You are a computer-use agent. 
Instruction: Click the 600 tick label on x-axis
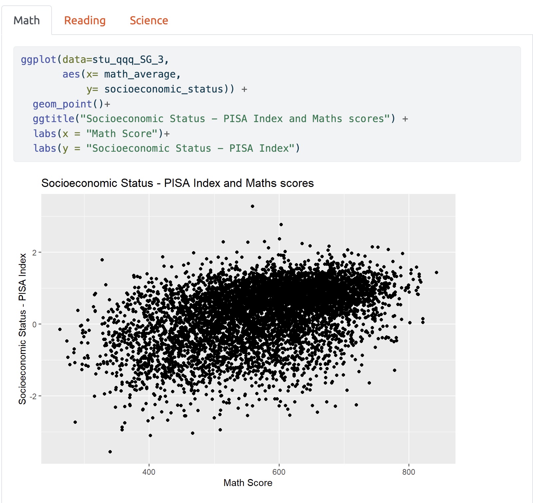coord(279,472)
